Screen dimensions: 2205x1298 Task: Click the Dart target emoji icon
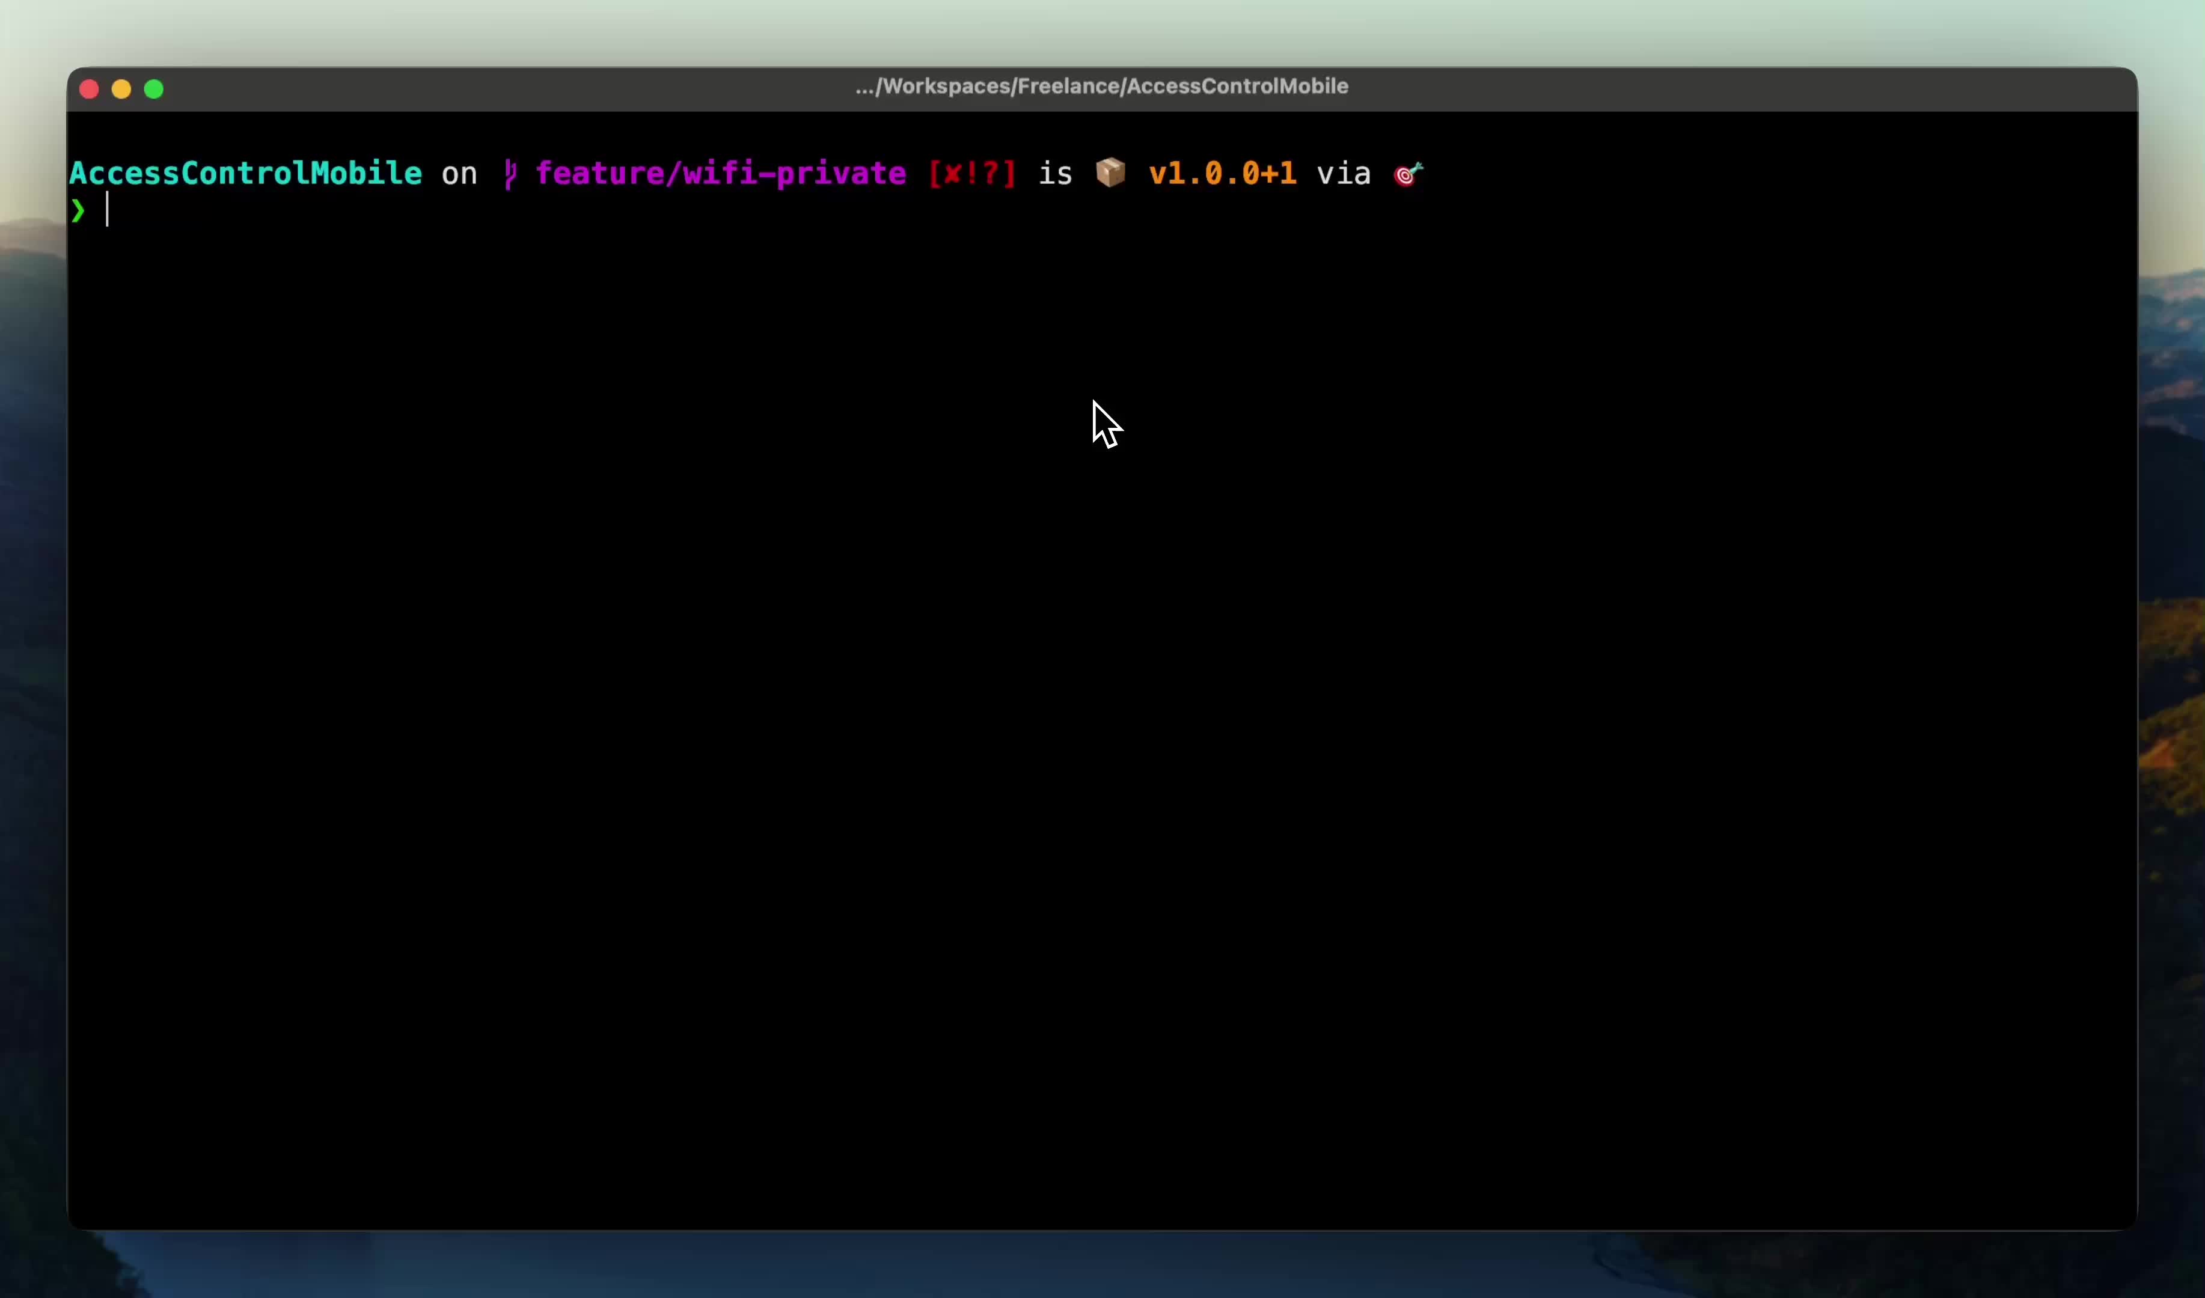coord(1408,173)
